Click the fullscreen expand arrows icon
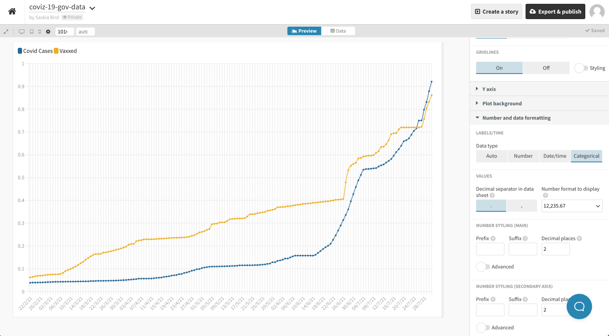The width and height of the screenshot is (609, 336). click(6, 31)
